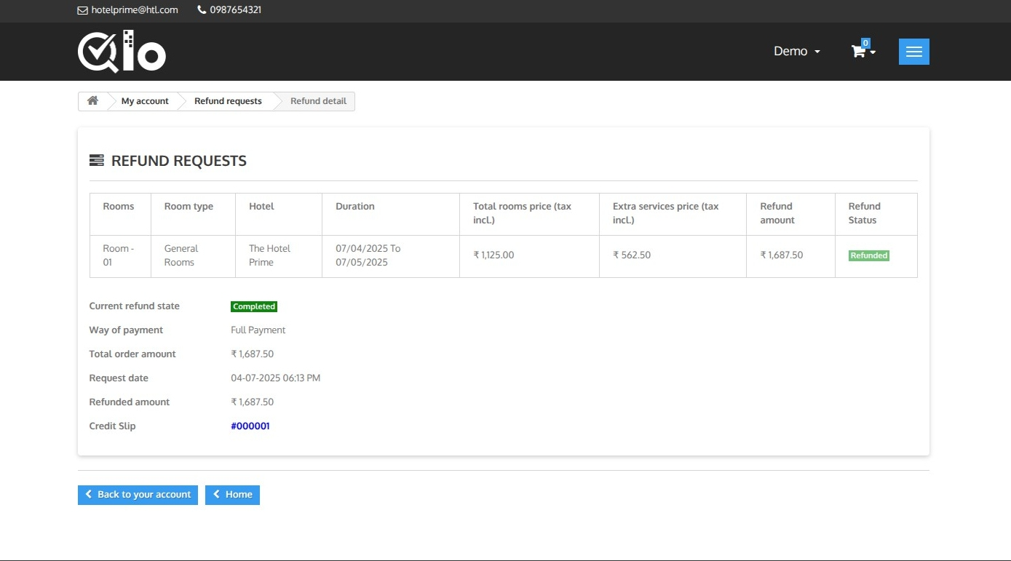Viewport: 1011px width, 561px height.
Task: Click the Refund Requests heading list icon
Action: tap(96, 161)
